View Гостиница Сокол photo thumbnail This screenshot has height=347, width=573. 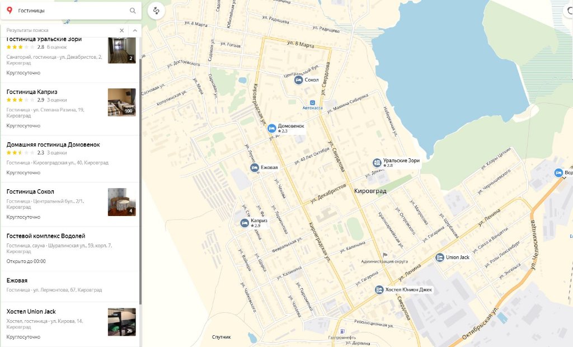121,201
